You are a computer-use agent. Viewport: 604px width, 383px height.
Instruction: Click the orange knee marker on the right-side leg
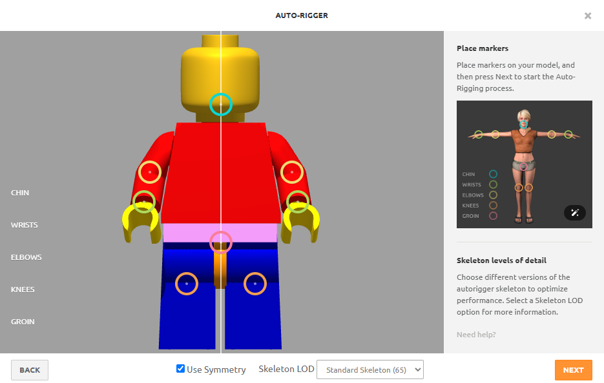point(255,284)
